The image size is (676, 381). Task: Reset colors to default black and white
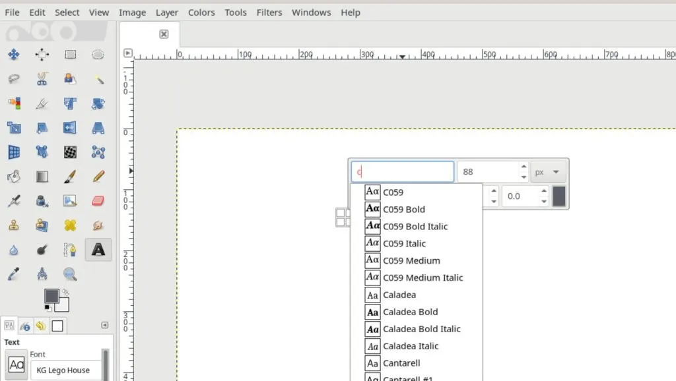pos(48,308)
